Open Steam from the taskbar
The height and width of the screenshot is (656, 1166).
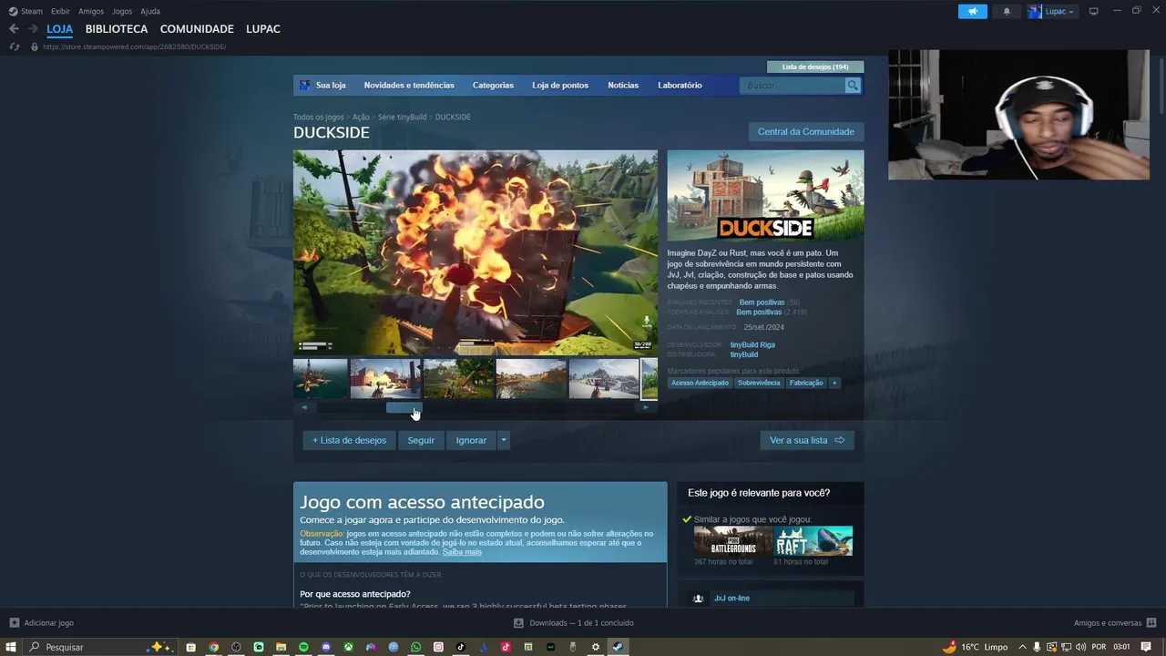pos(618,647)
